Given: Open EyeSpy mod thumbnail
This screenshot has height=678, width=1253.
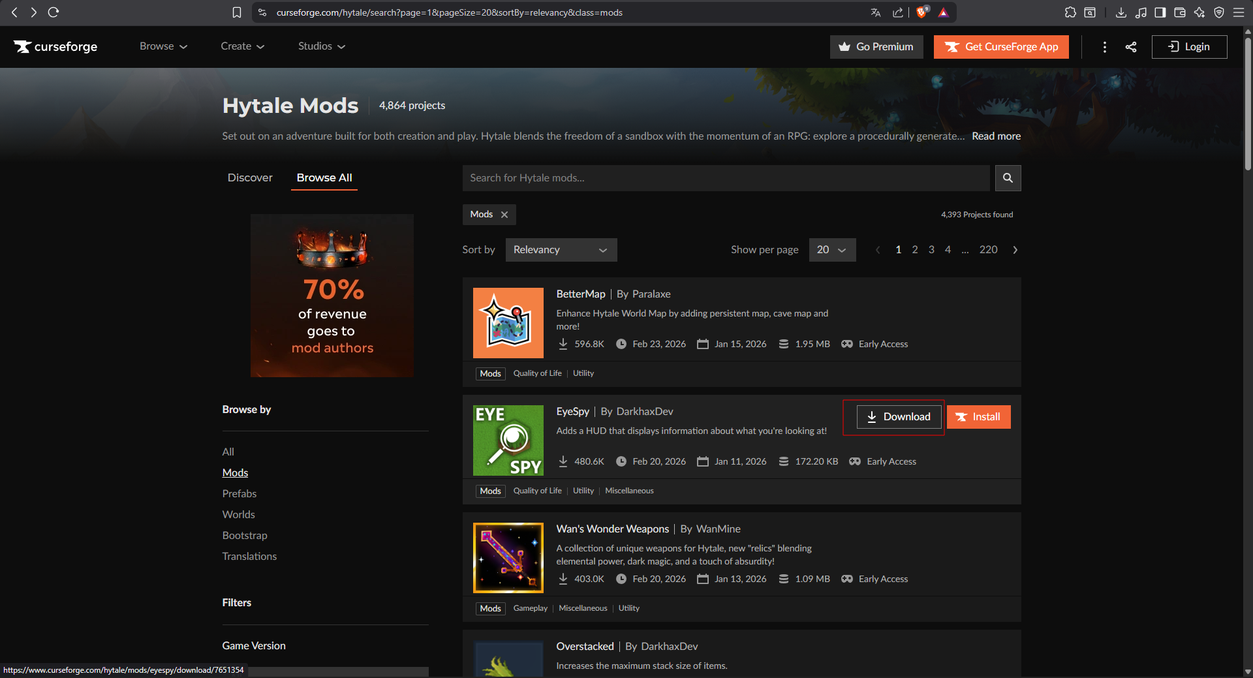Looking at the screenshot, I should (508, 440).
